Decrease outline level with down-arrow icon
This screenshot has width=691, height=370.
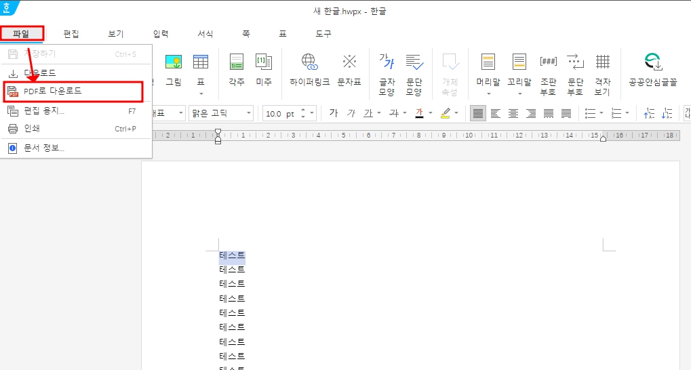[x=667, y=113]
